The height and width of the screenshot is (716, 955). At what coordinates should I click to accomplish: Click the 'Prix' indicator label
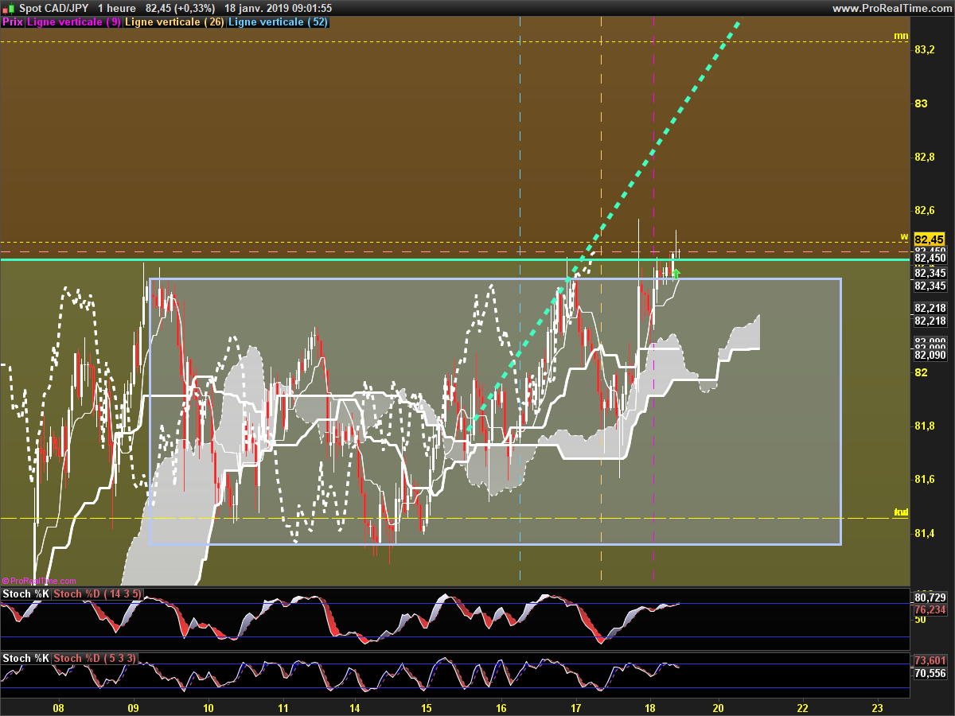tap(13, 22)
